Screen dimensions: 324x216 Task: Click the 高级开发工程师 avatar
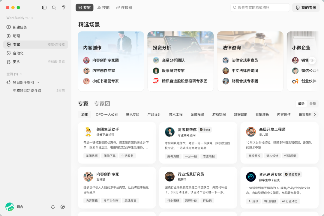pos(251,132)
